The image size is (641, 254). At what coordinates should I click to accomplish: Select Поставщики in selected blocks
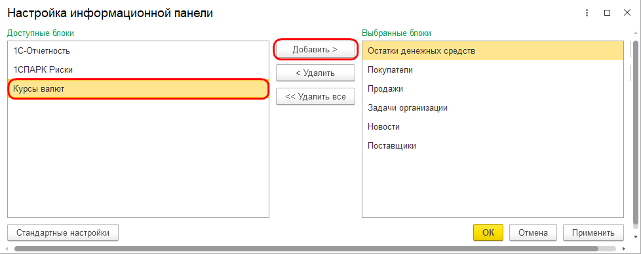(493, 145)
